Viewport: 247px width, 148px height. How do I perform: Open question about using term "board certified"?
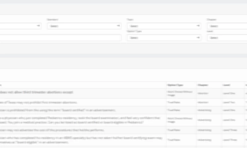click(58, 110)
